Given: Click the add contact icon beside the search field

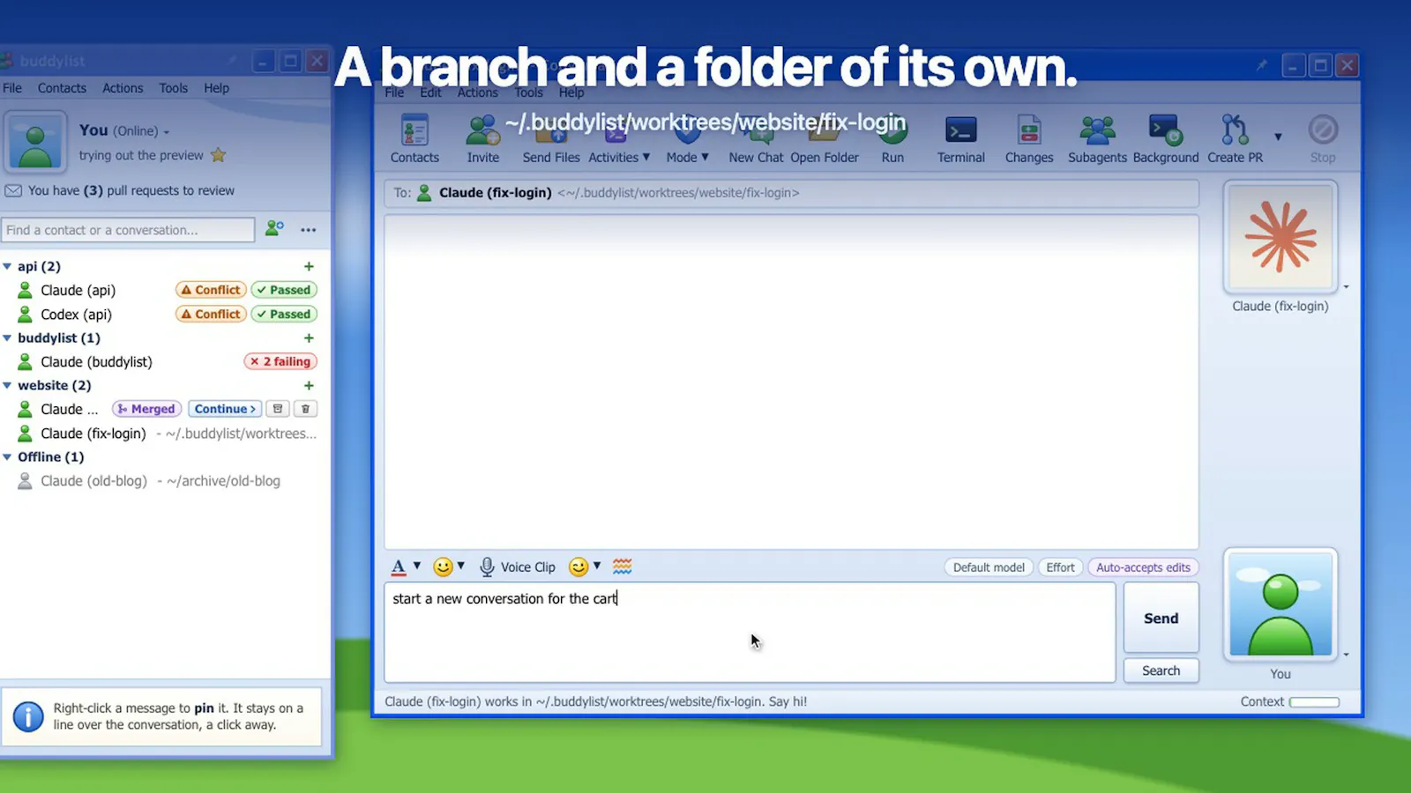Looking at the screenshot, I should pos(274,229).
